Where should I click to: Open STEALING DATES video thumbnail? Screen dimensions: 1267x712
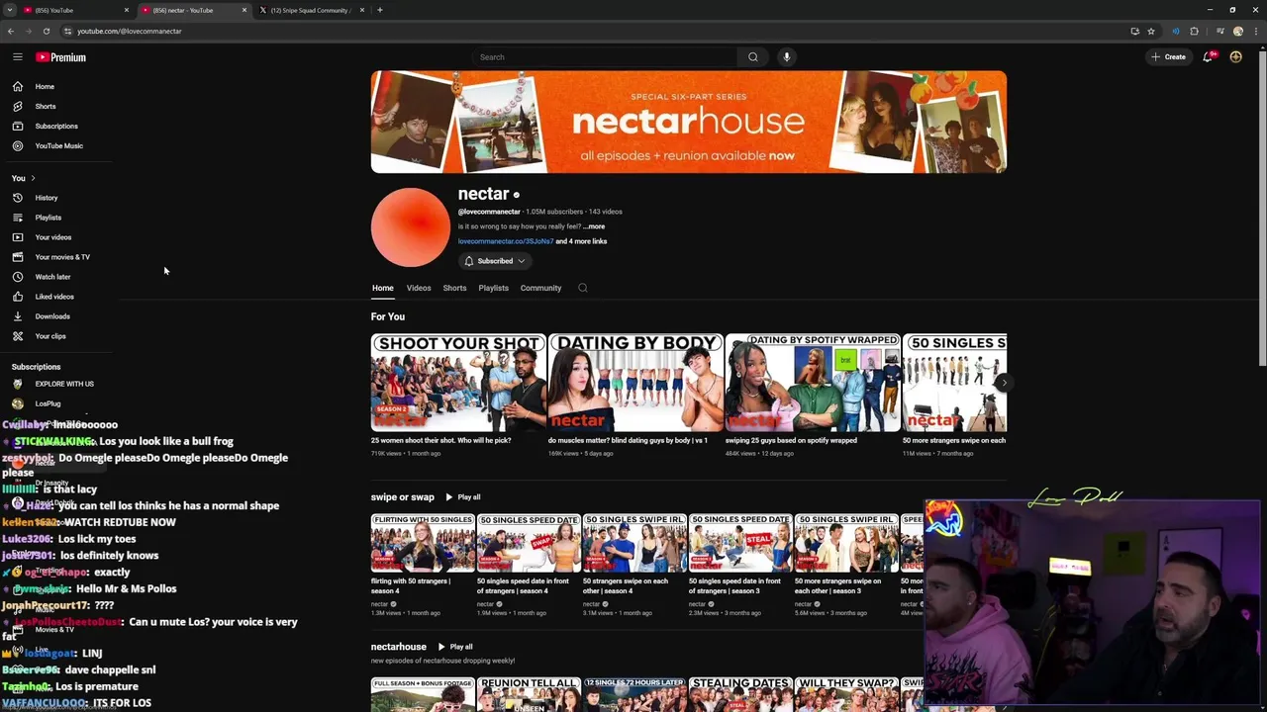(x=740, y=694)
